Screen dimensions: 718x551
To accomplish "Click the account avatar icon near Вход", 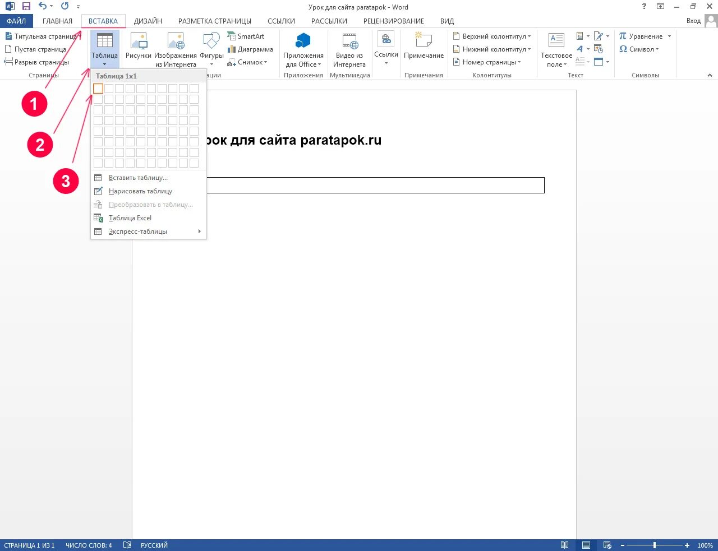I will click(x=711, y=21).
